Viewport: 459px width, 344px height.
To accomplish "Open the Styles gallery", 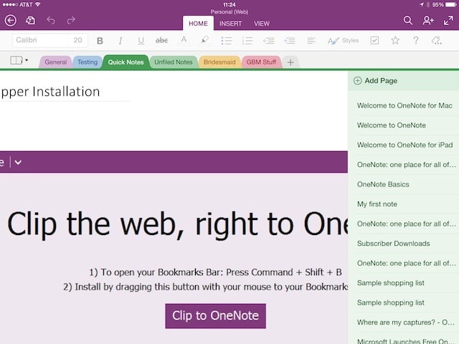I will (343, 41).
